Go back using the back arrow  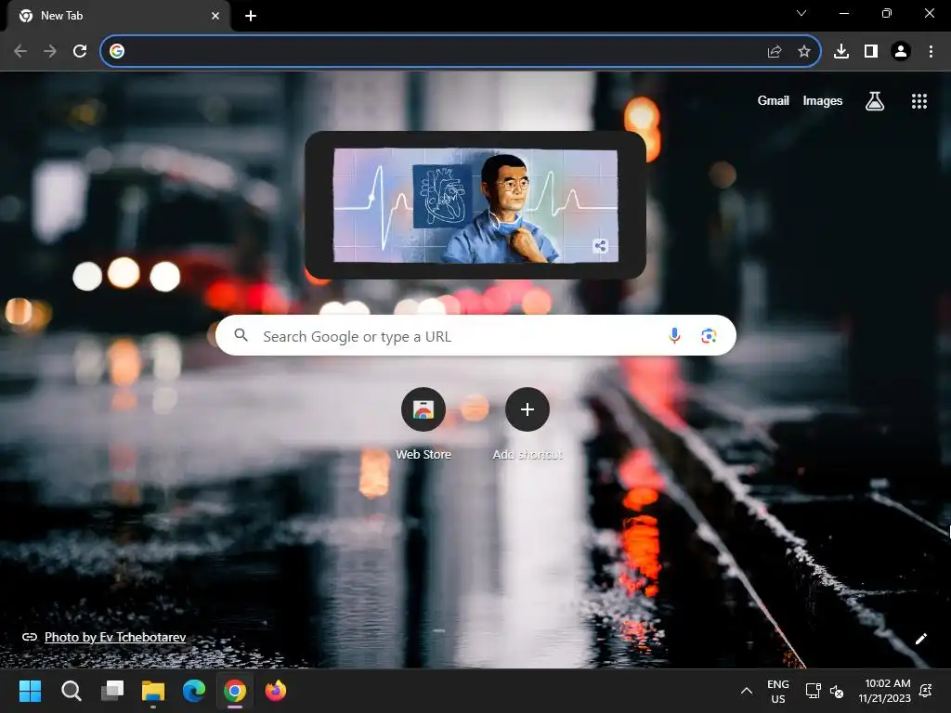pos(20,51)
